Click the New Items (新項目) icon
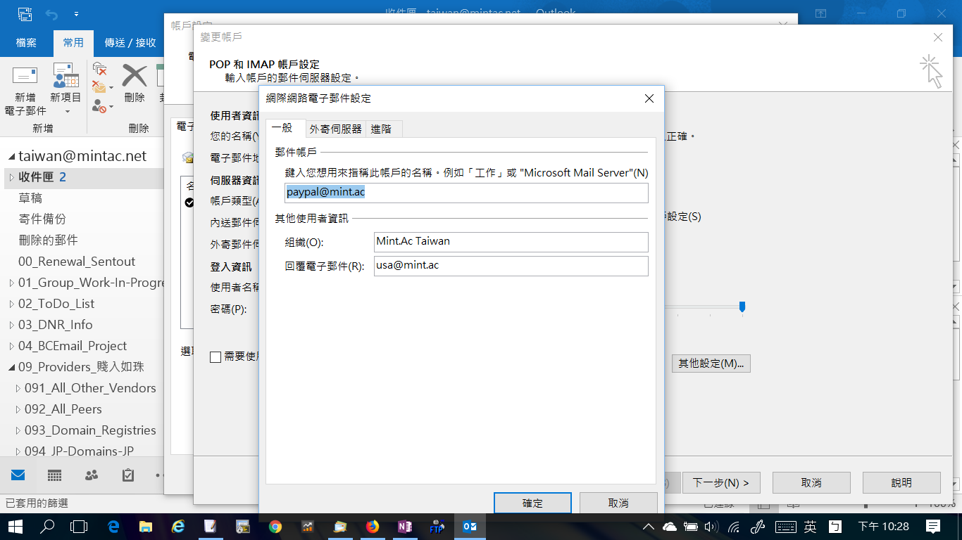This screenshot has width=962, height=540. pos(65,77)
